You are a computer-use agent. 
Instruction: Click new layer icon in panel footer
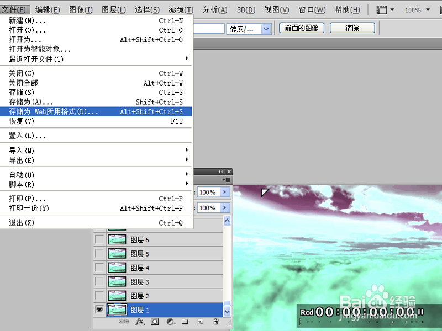click(x=201, y=322)
